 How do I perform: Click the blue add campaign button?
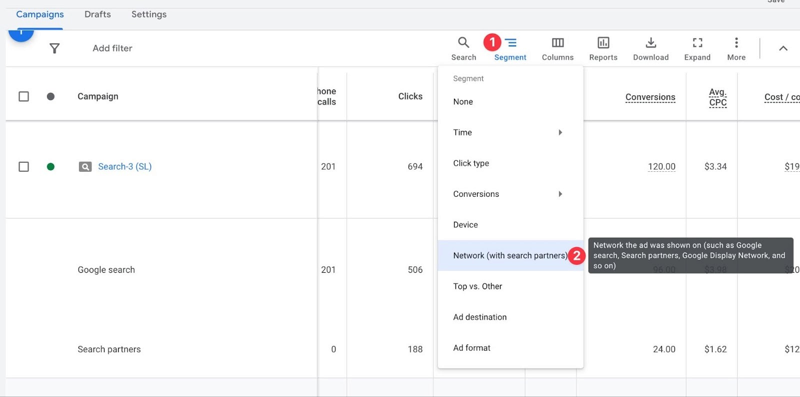coord(21,35)
